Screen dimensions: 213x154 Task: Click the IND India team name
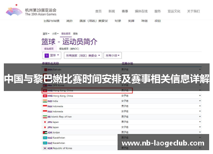click(53, 101)
